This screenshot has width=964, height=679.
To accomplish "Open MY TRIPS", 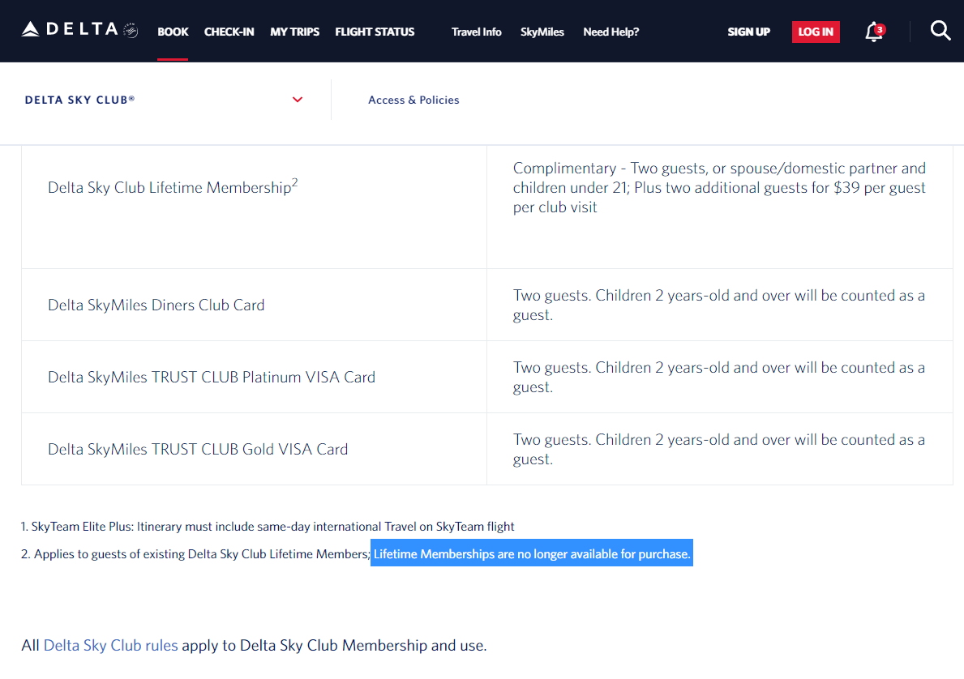I will [294, 32].
